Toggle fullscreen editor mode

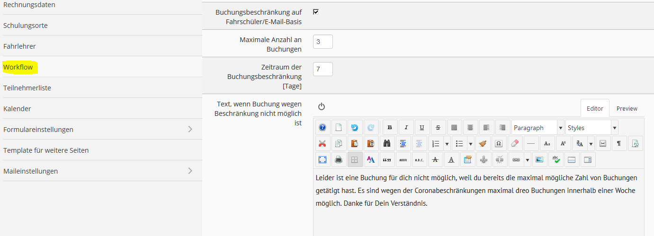click(323, 160)
